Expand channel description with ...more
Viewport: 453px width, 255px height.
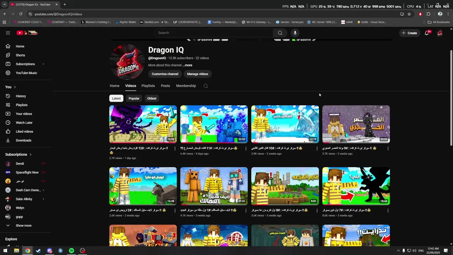187,65
